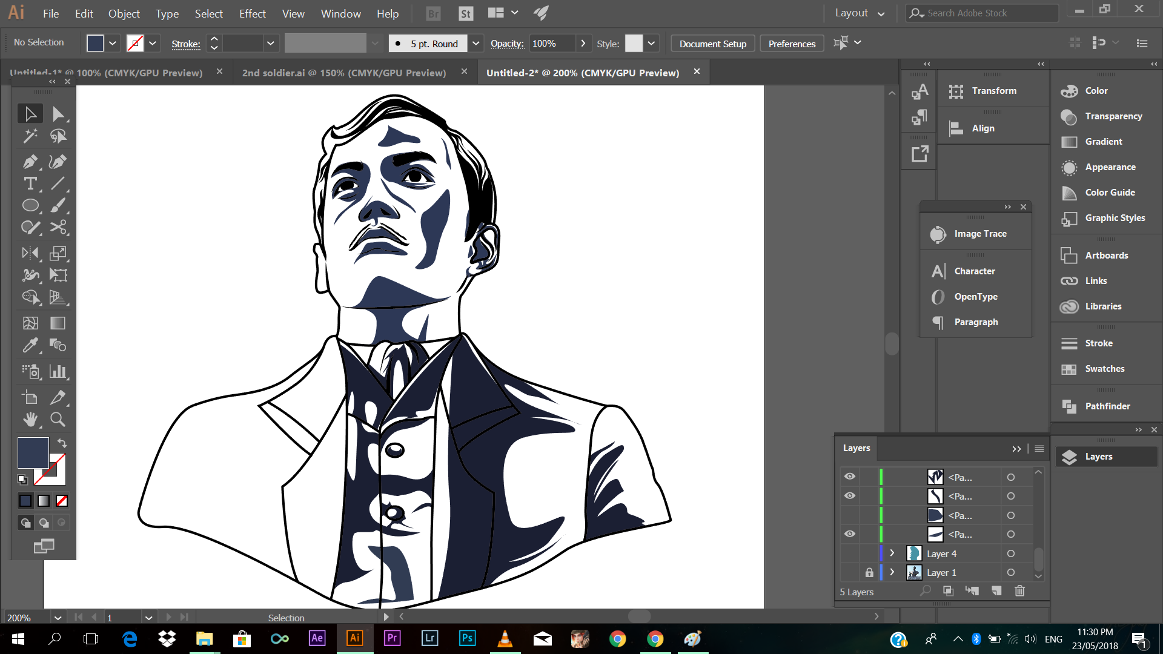Image resolution: width=1163 pixels, height=654 pixels.
Task: Switch to 2nd soldier.ai tab
Action: (344, 73)
